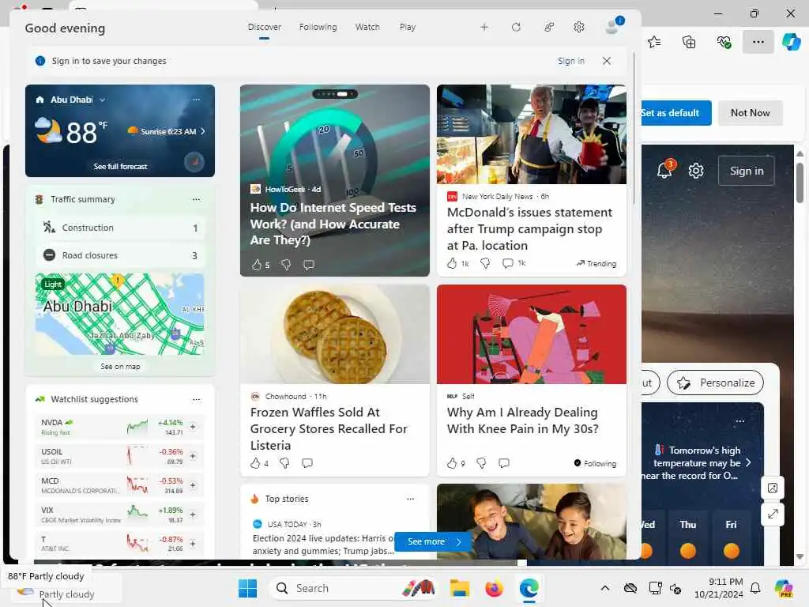Switch to the Watch tab
This screenshot has height=607, width=809.
point(367,28)
